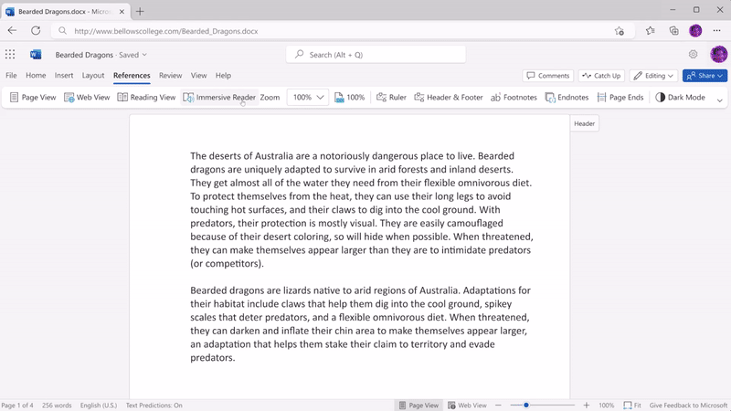The image size is (731, 411).
Task: Open the File menu
Action: (x=11, y=76)
